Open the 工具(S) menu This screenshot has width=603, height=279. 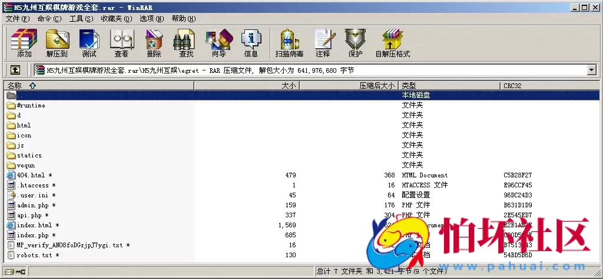click(x=81, y=18)
